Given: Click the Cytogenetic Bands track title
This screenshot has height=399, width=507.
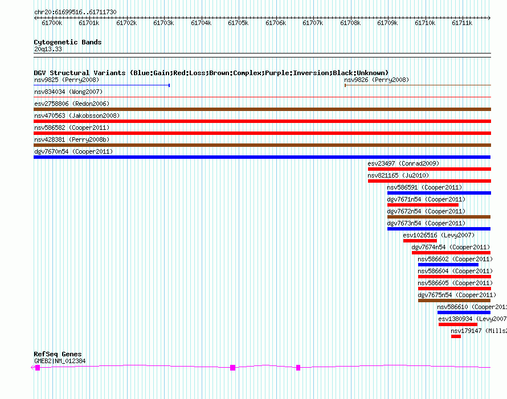Looking at the screenshot, I should click(68, 42).
